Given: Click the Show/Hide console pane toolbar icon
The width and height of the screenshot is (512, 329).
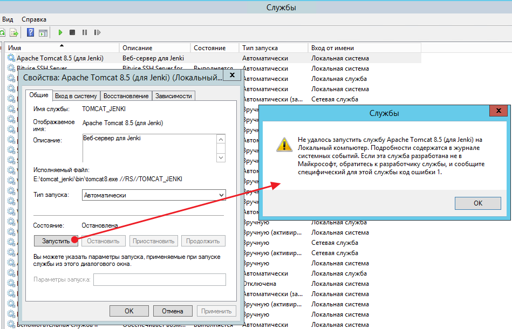Looking at the screenshot, I should [x=43, y=33].
